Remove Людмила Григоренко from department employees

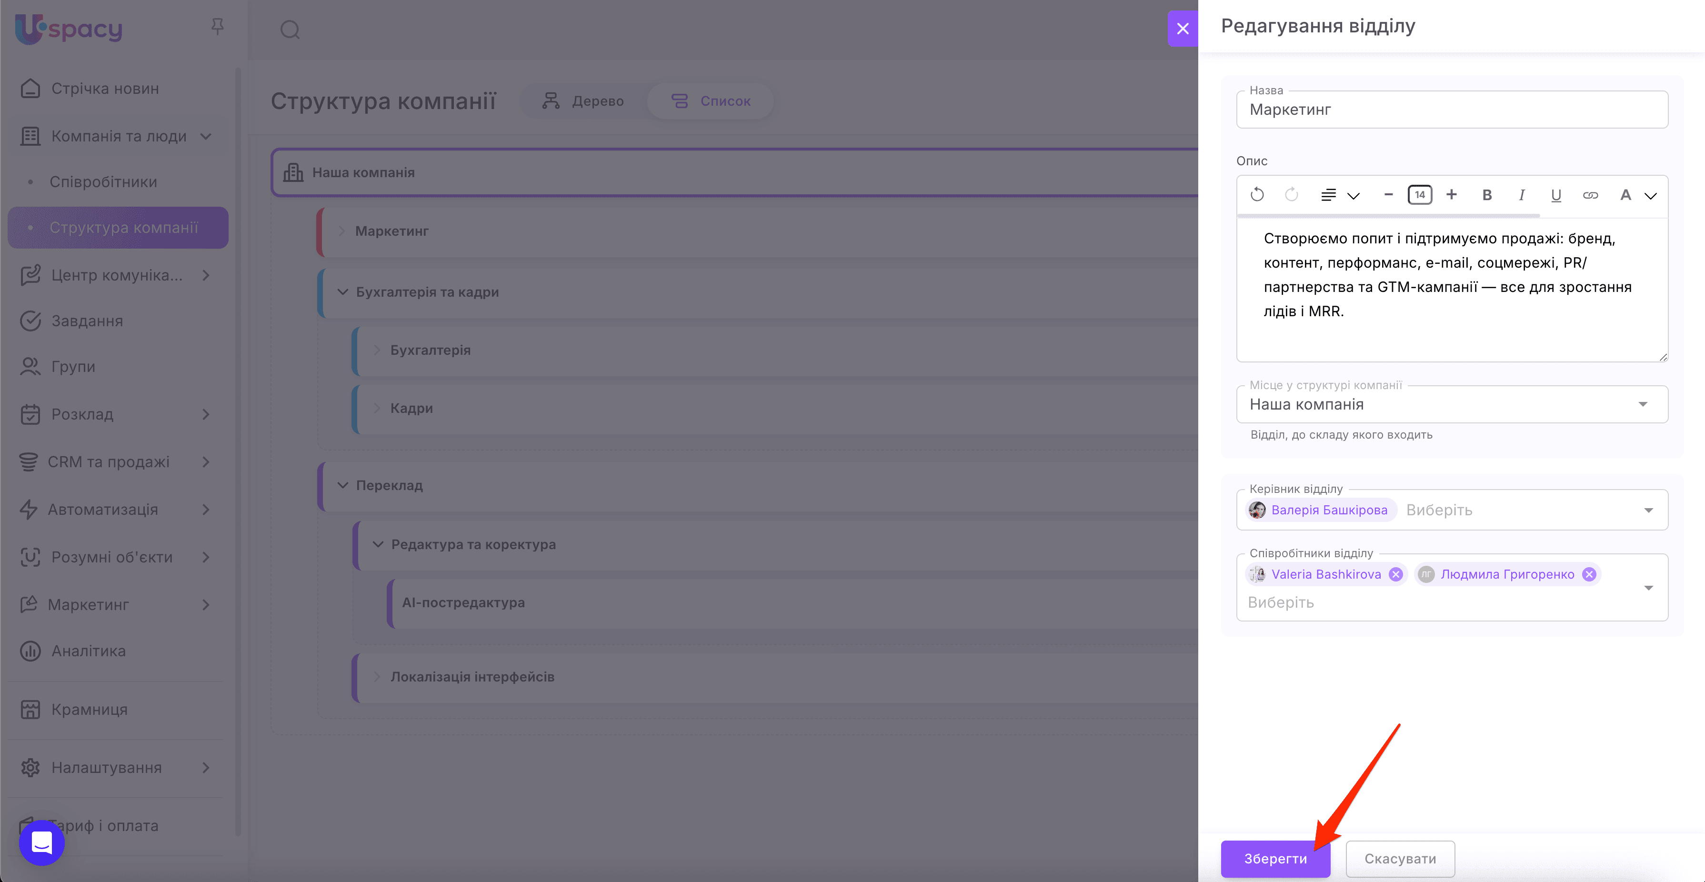[1588, 574]
